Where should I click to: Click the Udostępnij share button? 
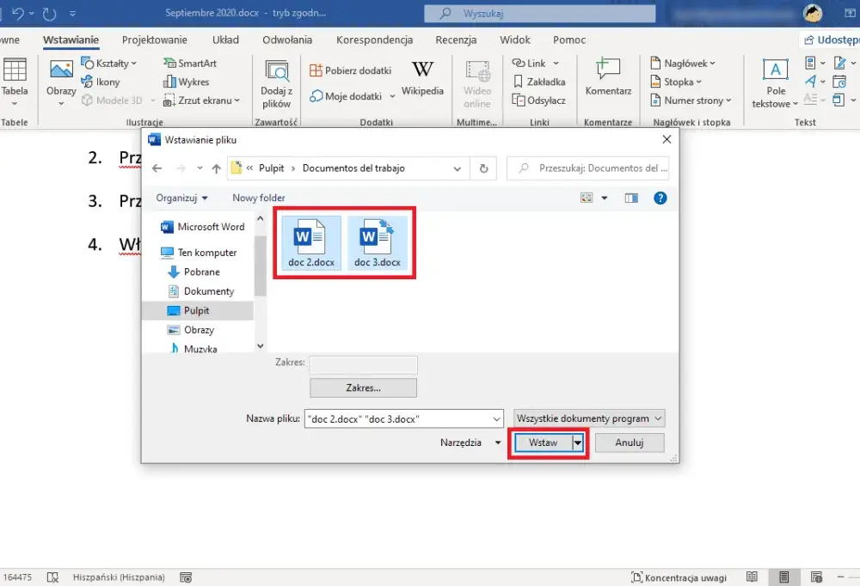829,40
